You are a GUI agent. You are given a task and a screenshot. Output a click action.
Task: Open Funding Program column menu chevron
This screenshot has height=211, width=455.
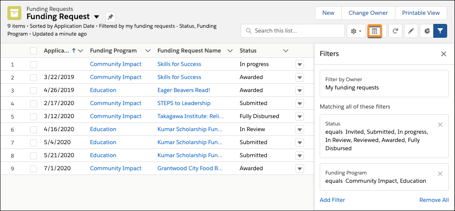pos(148,51)
